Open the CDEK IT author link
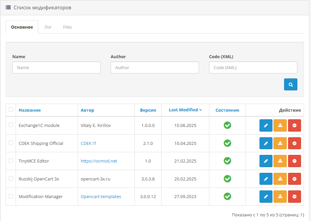The width and height of the screenshot is (311, 221). 88,144
